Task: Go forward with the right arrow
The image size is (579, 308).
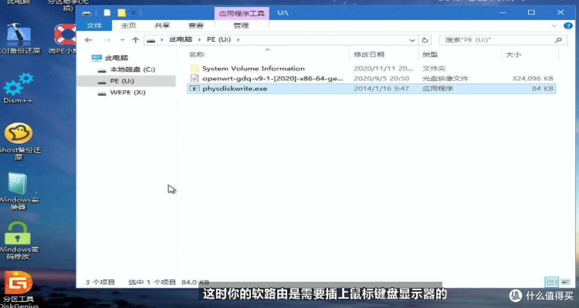Action: coord(107,40)
